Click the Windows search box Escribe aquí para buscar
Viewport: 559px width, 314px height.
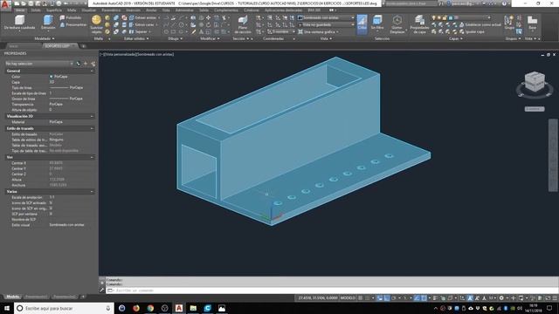click(x=64, y=308)
